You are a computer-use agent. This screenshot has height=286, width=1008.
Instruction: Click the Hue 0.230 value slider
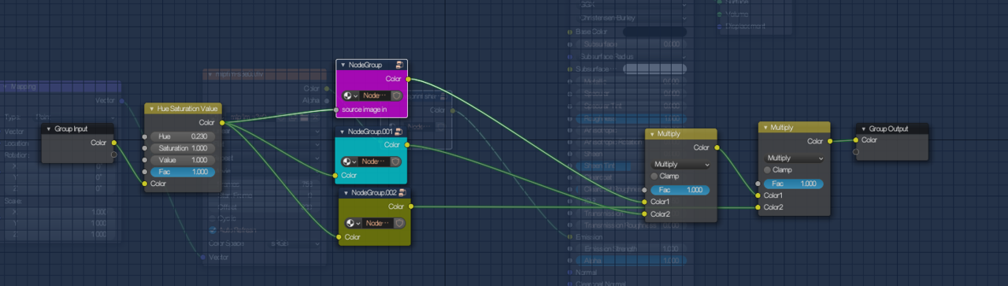(183, 136)
